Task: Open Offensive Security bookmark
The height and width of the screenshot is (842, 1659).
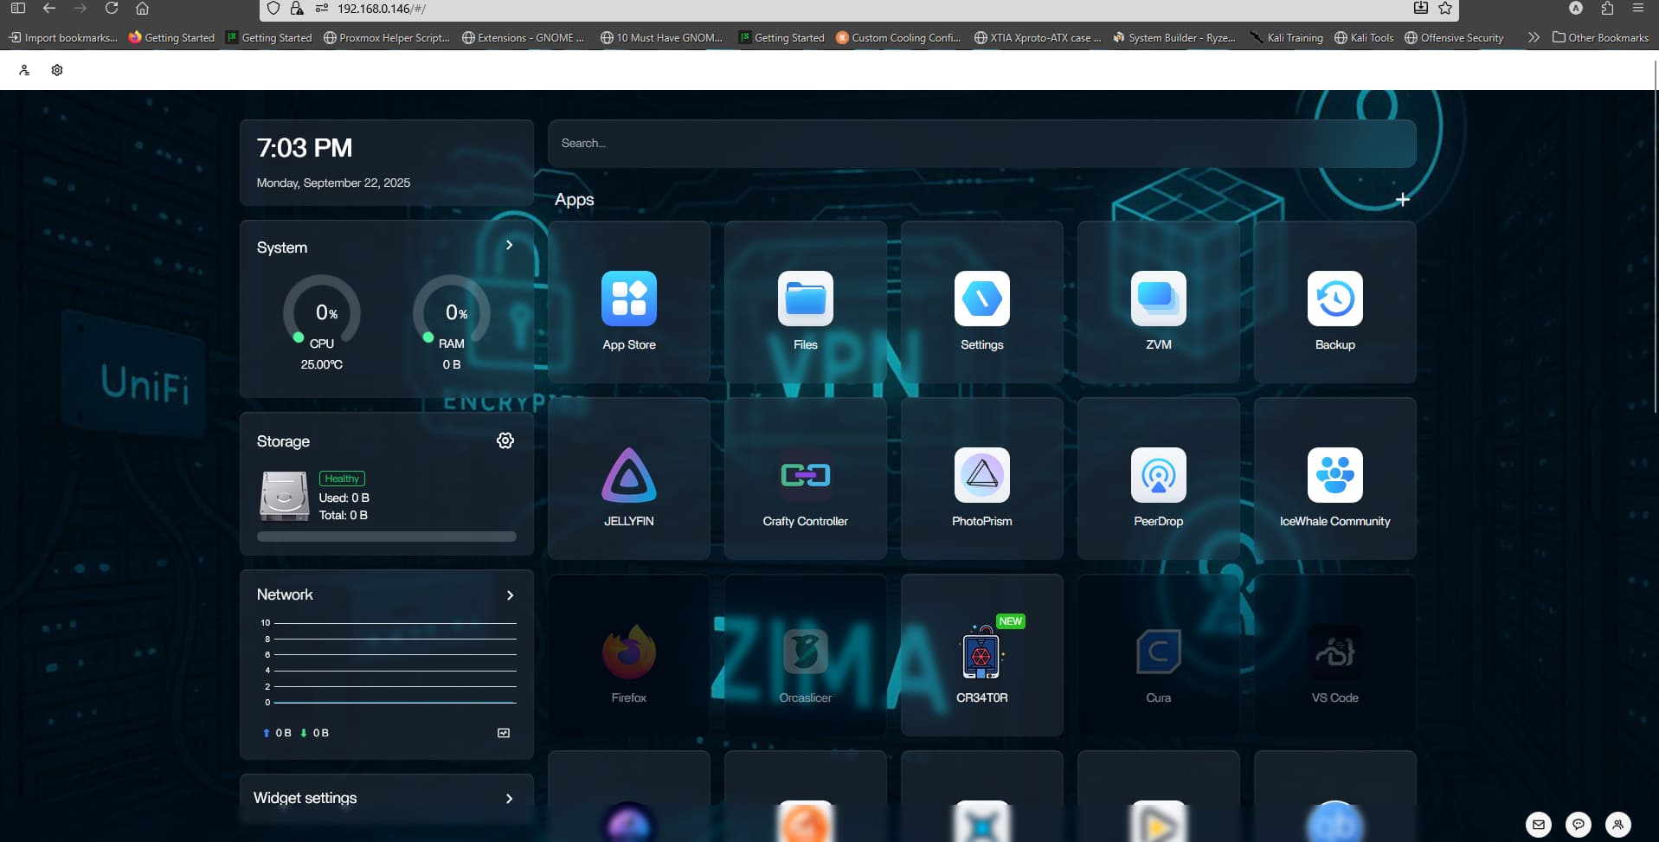Action: (1454, 37)
